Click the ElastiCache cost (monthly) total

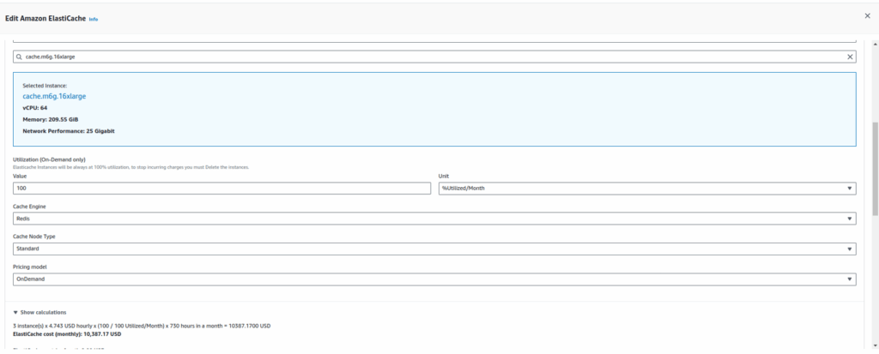tap(67, 333)
